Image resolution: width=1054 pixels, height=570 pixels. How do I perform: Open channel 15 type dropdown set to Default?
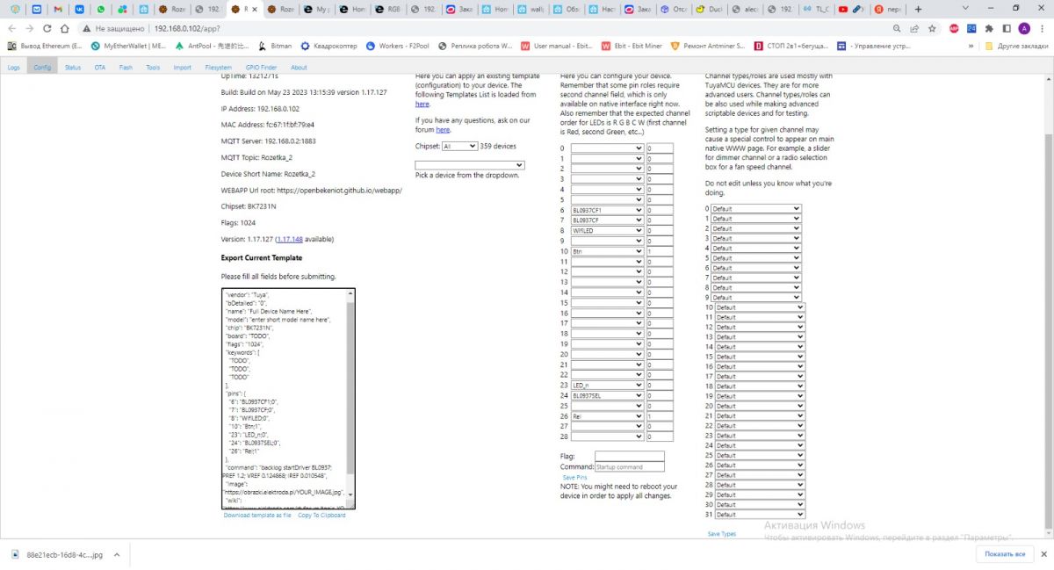click(760, 357)
